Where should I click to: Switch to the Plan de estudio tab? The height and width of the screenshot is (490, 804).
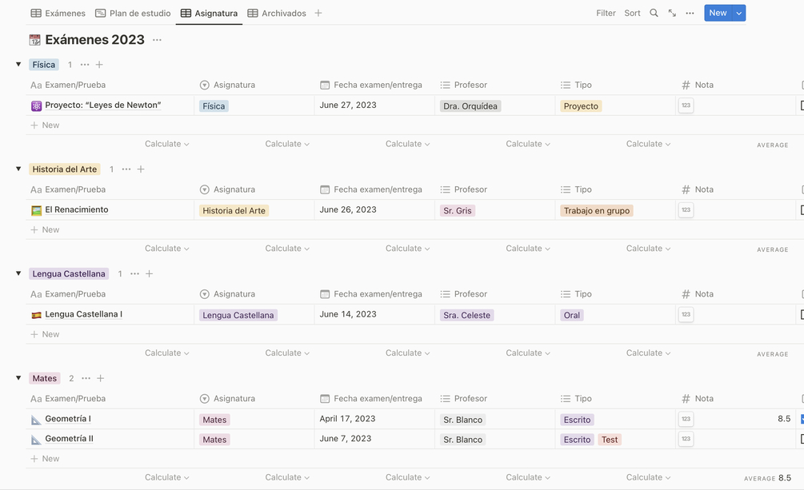tap(133, 14)
